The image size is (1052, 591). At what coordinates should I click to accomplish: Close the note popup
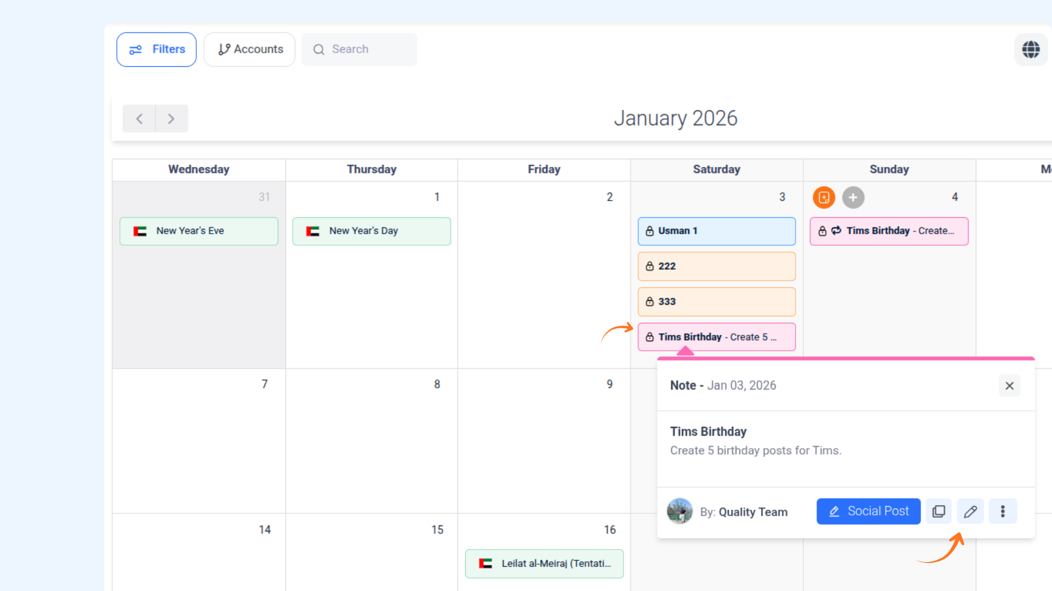click(x=1009, y=386)
